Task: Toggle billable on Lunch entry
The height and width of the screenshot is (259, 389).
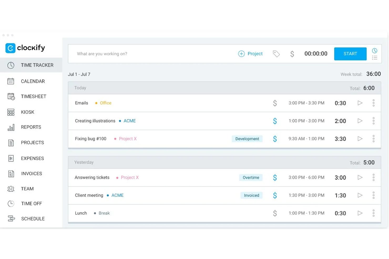Action: [275, 213]
